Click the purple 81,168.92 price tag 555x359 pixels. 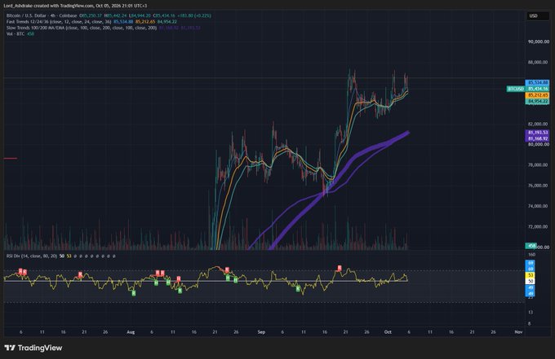coord(538,138)
